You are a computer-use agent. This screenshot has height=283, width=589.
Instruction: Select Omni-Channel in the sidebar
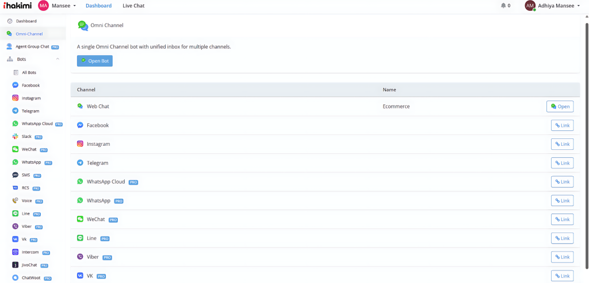(x=29, y=34)
